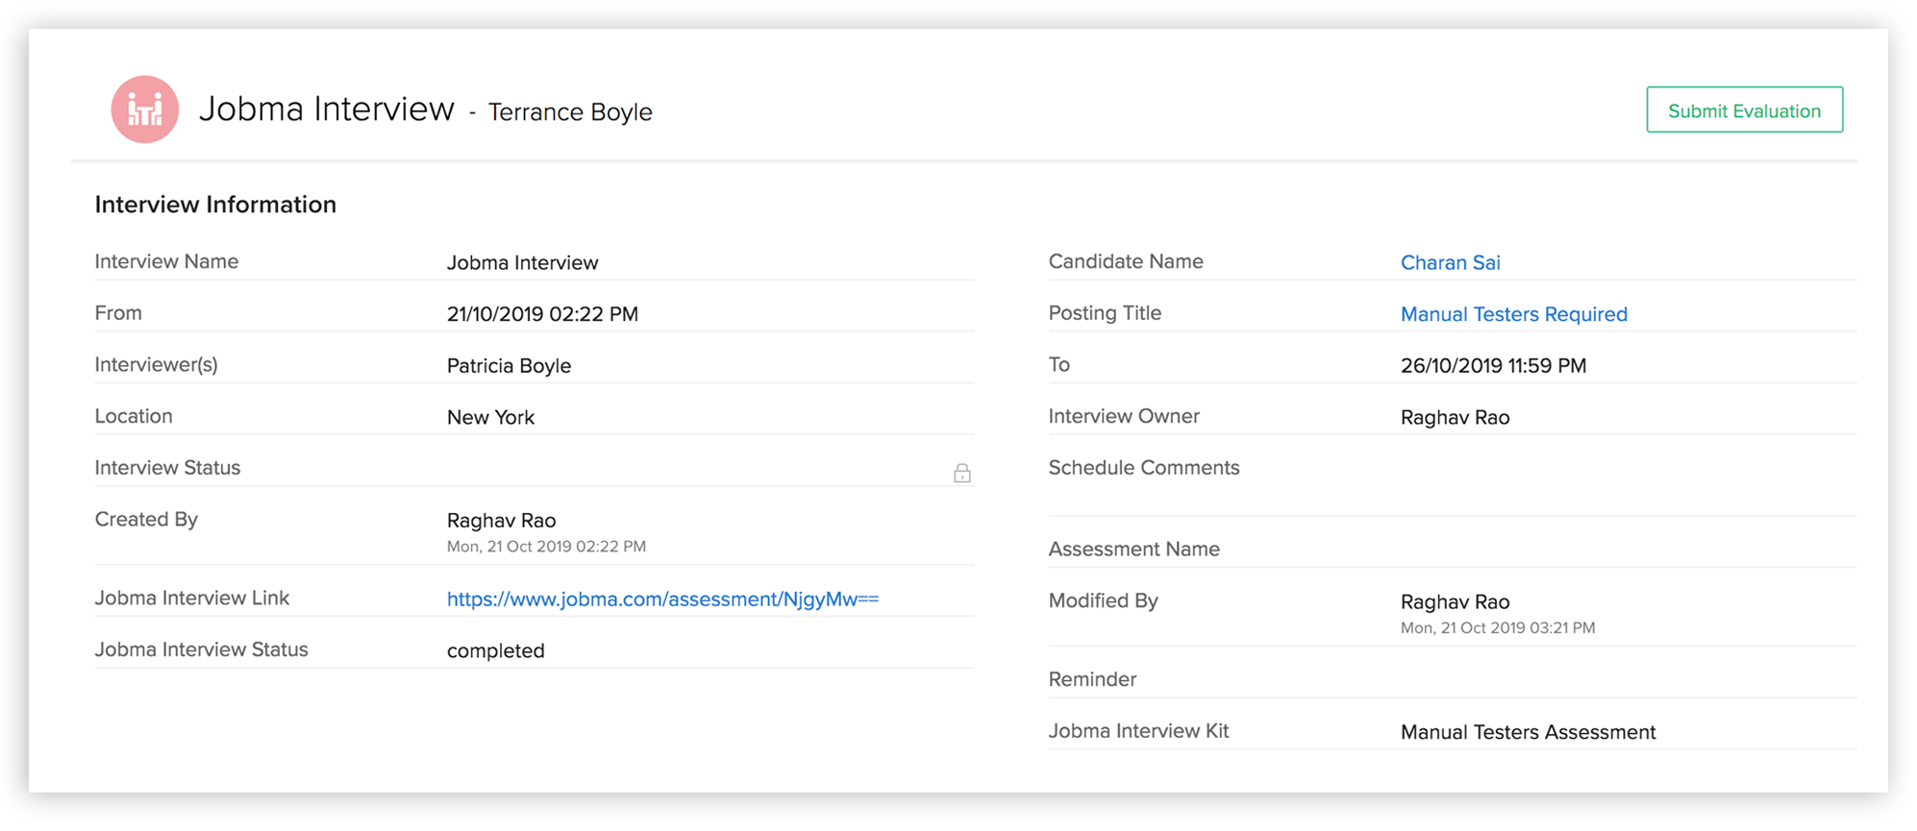Click the Interview Information heading
1917x831 pixels.
click(215, 205)
